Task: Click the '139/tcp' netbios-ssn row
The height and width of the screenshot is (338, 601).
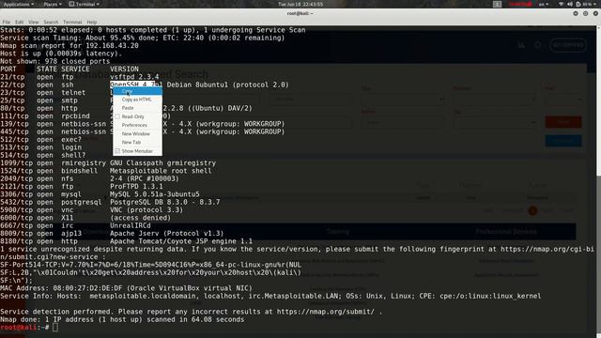Action: tap(142, 124)
